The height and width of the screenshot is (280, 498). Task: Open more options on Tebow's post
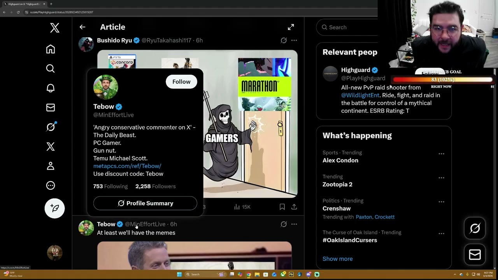coord(294,224)
